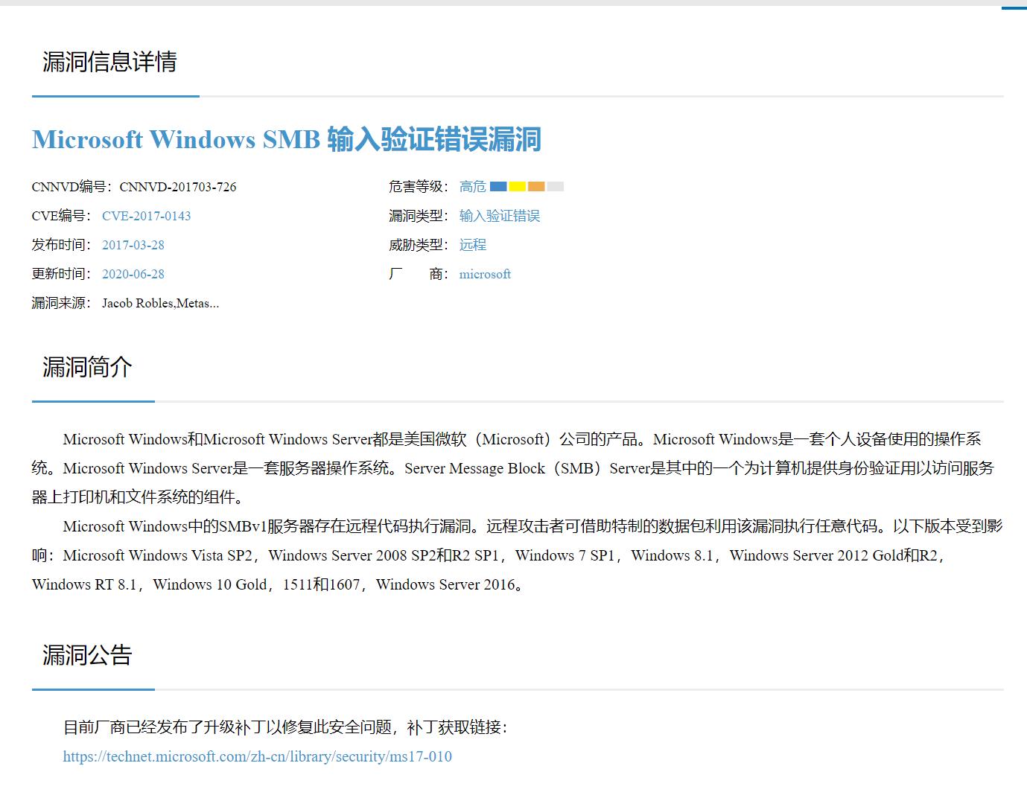Click the 更新时间 label

[61, 274]
